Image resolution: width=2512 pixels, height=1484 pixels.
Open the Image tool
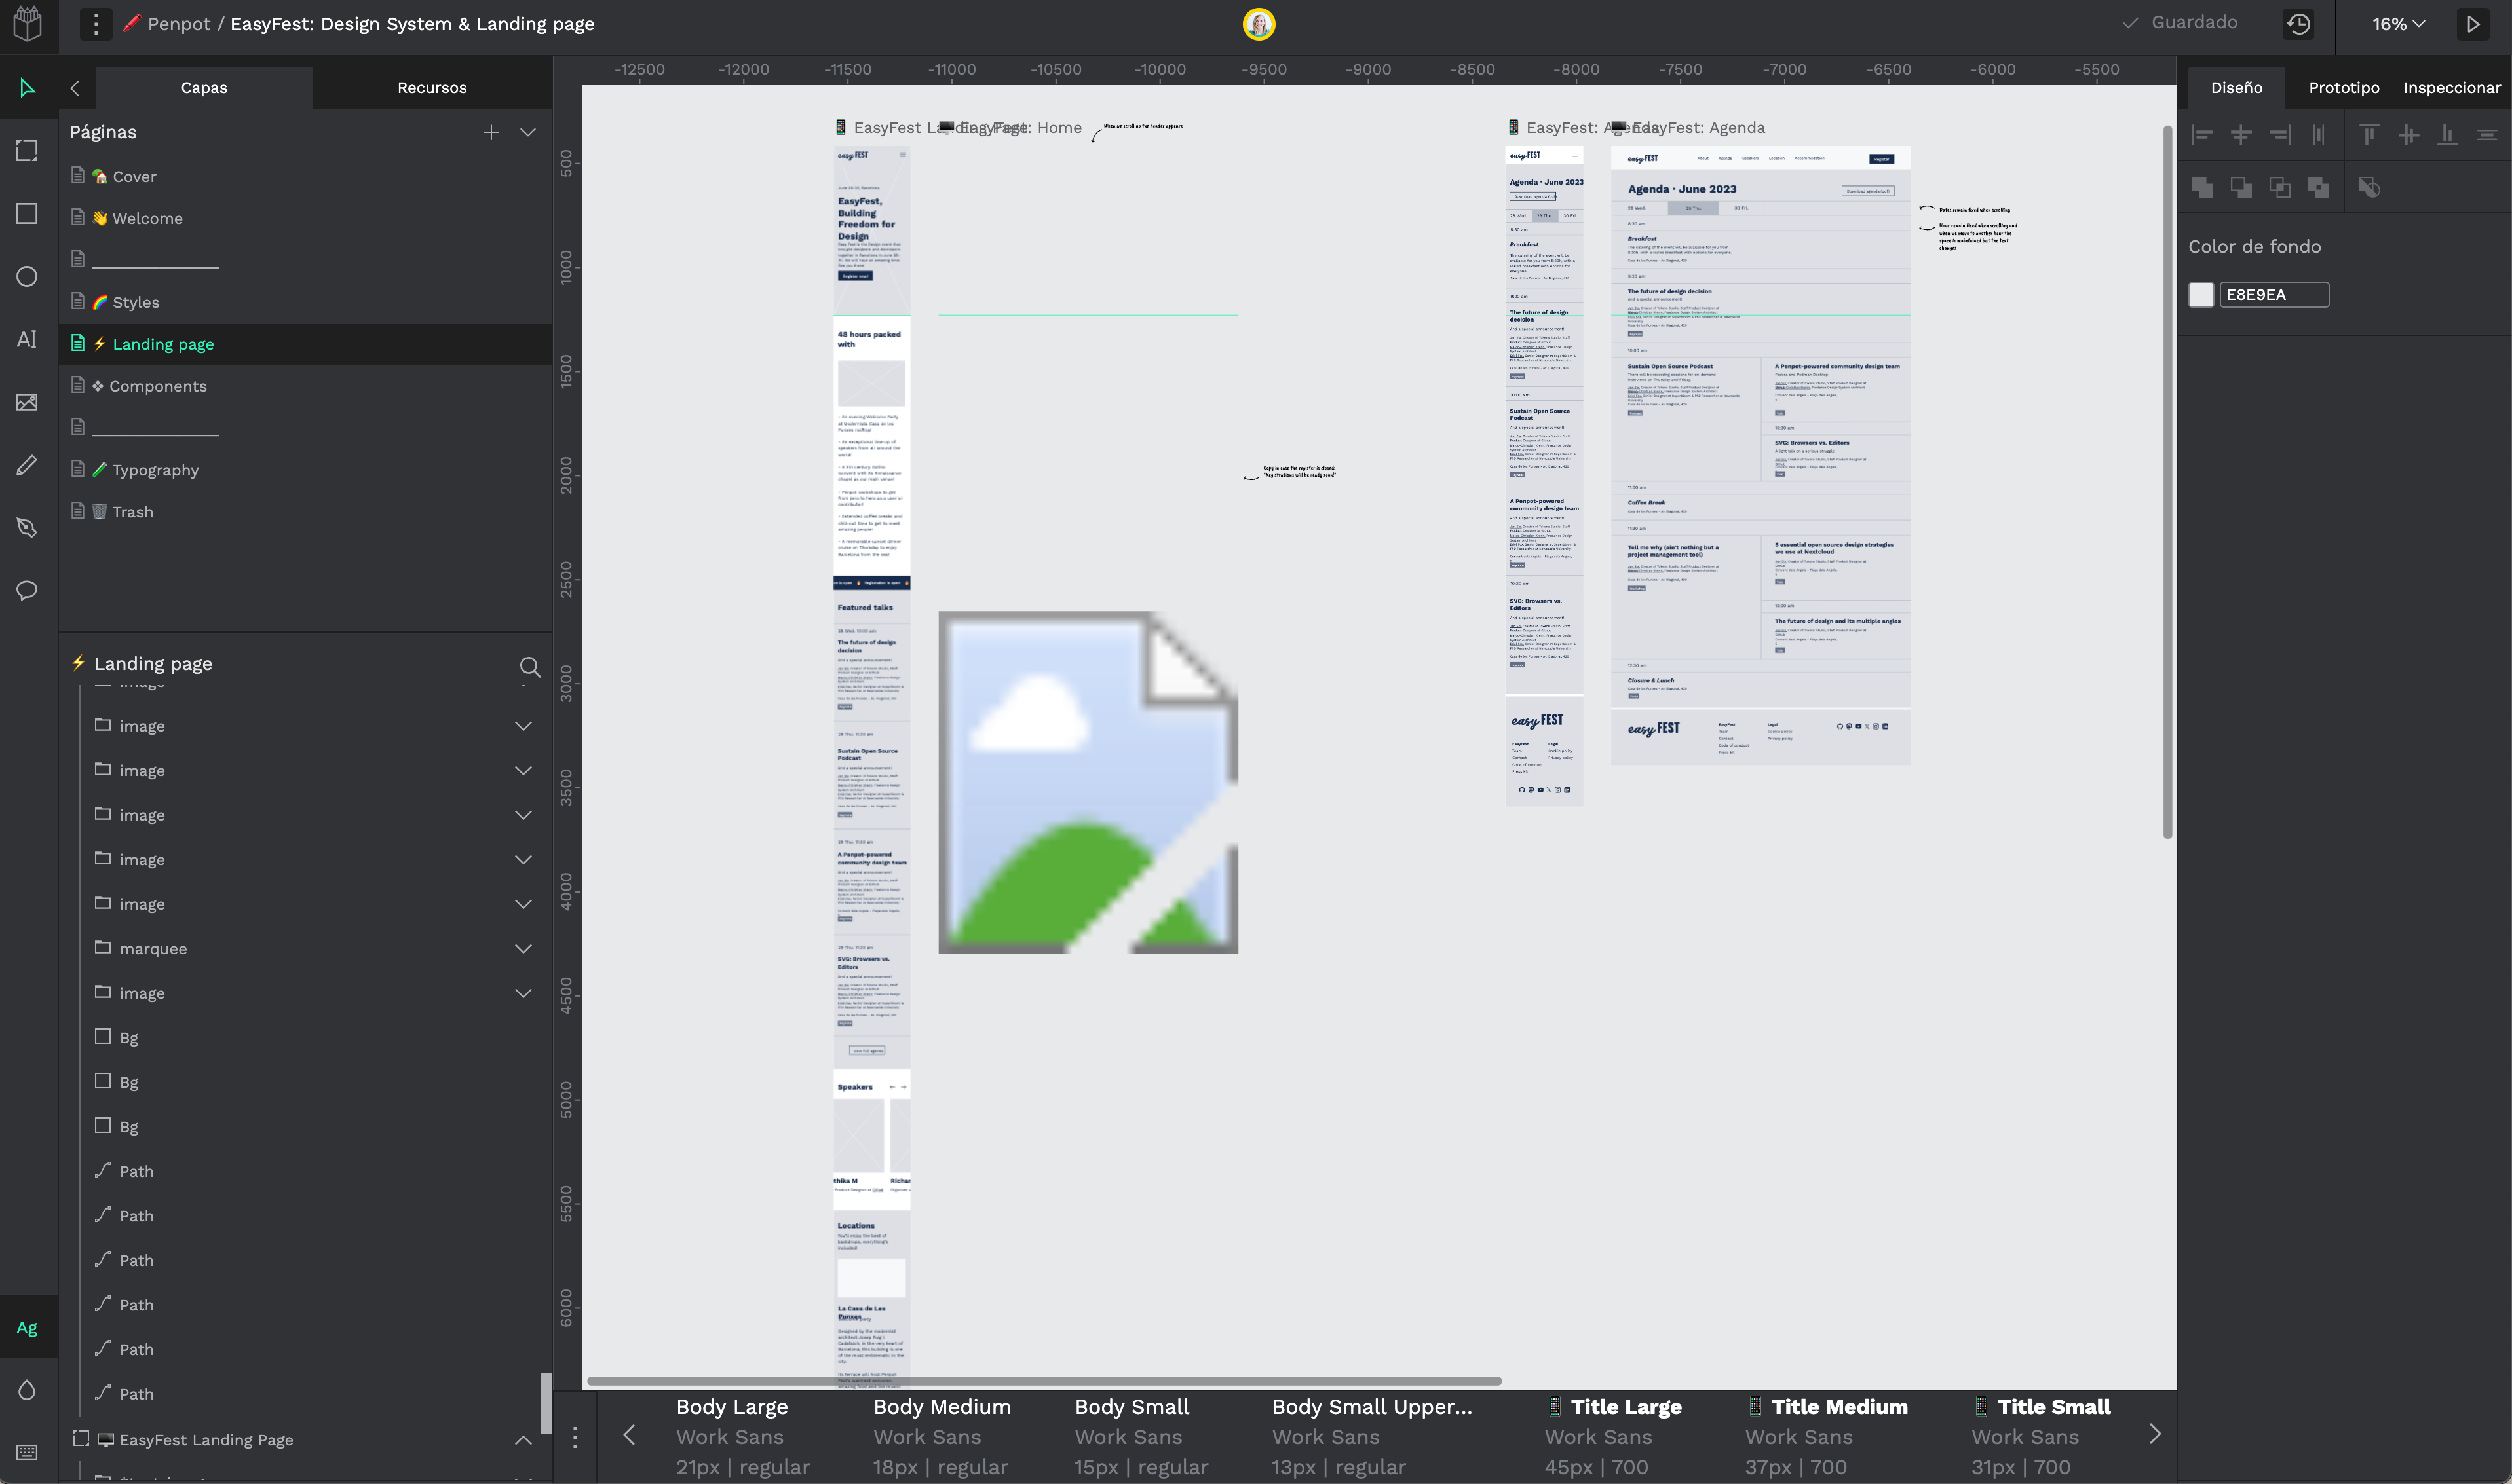point(27,402)
